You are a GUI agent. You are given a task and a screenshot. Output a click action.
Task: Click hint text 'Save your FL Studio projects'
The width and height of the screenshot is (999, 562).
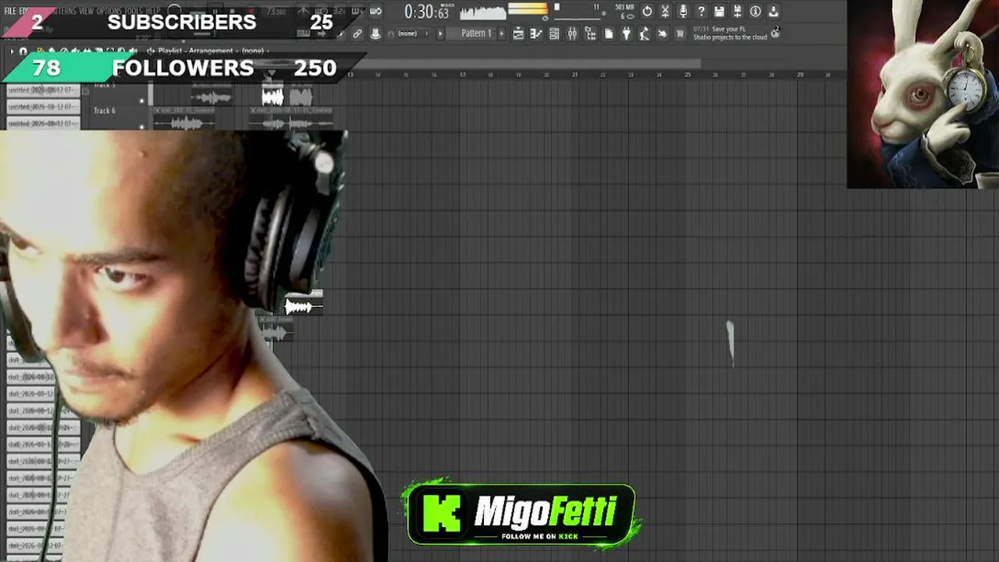[x=730, y=33]
